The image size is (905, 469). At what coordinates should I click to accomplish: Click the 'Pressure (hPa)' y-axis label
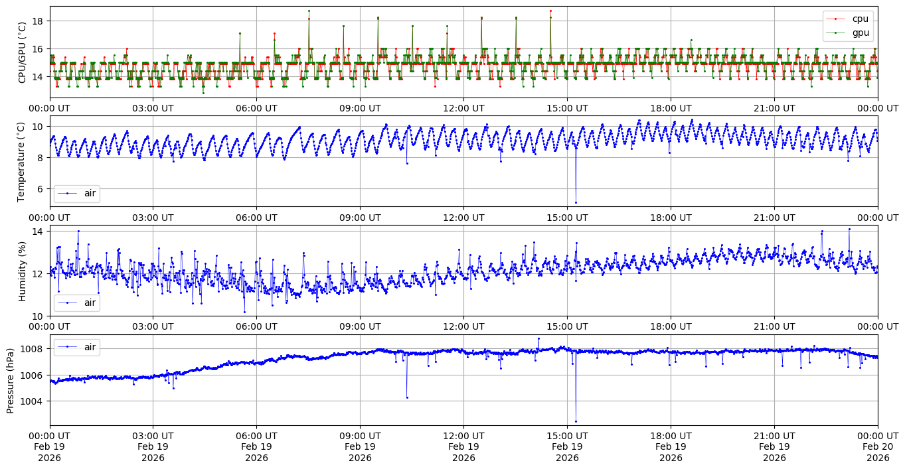11,380
